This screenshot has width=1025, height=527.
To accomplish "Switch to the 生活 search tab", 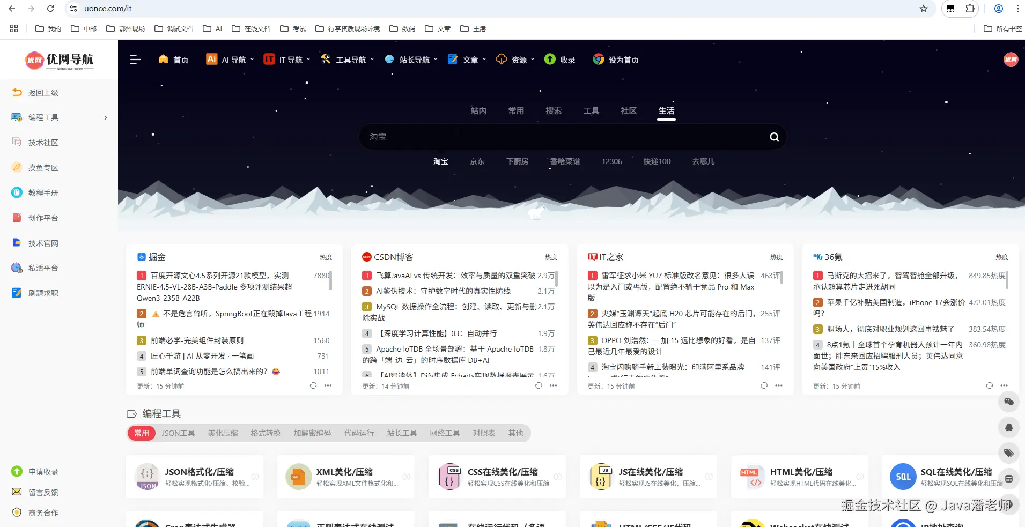I will coord(666,110).
